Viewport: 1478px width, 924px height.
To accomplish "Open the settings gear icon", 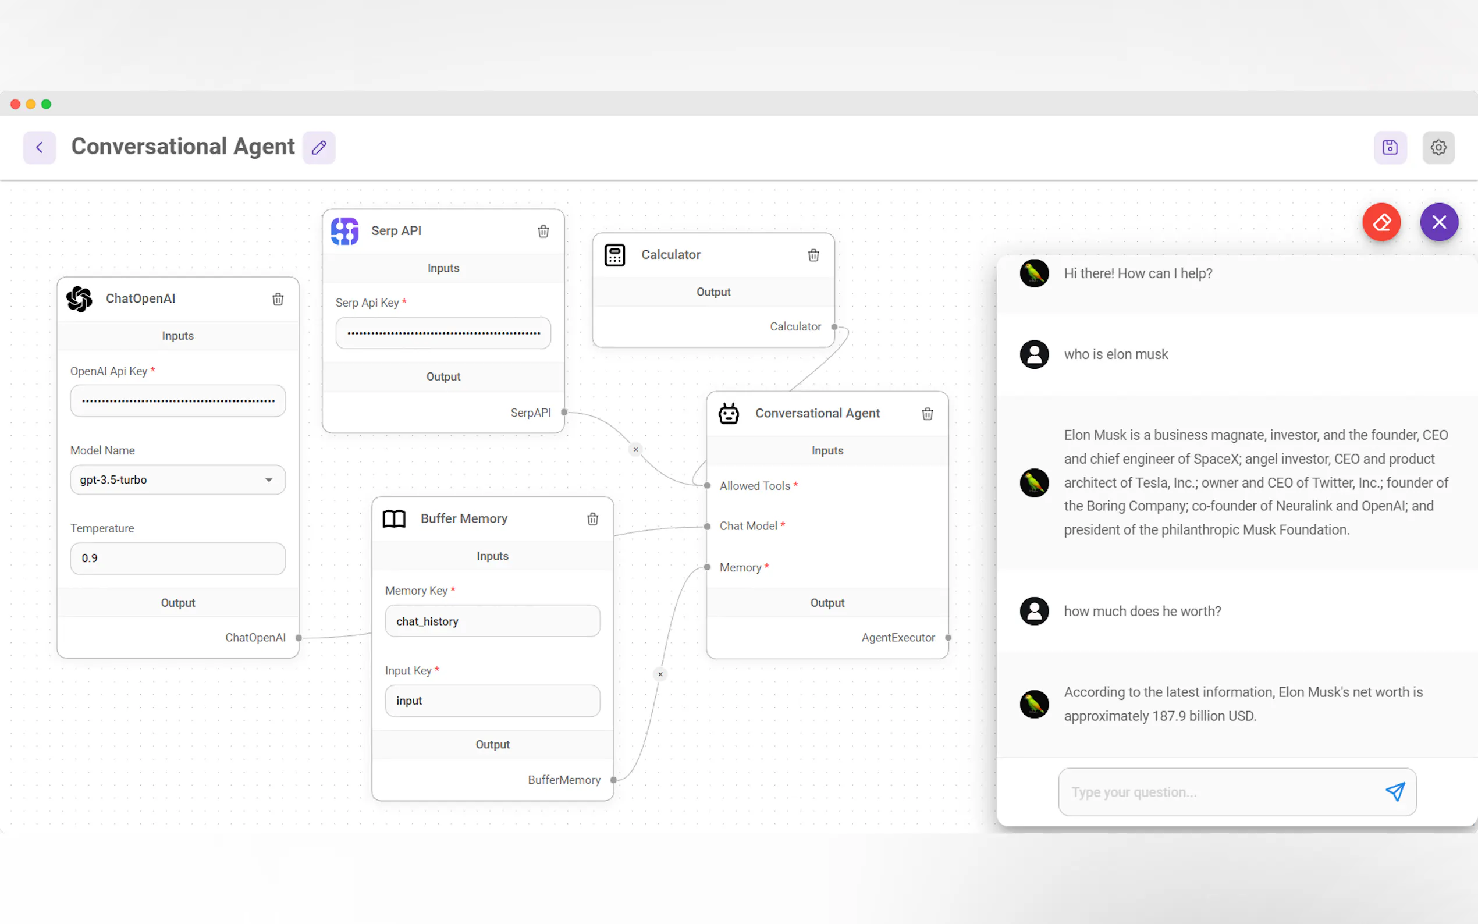I will (1438, 147).
